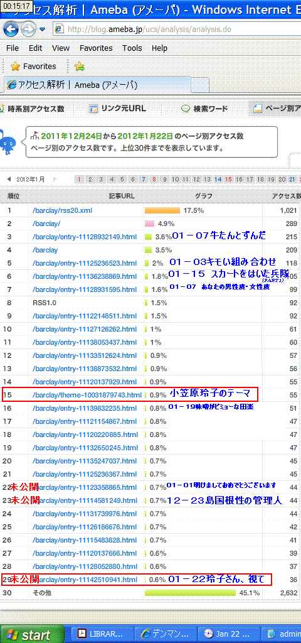Open entry-11131739976.html link
The image size is (301, 643).
tap(85, 514)
